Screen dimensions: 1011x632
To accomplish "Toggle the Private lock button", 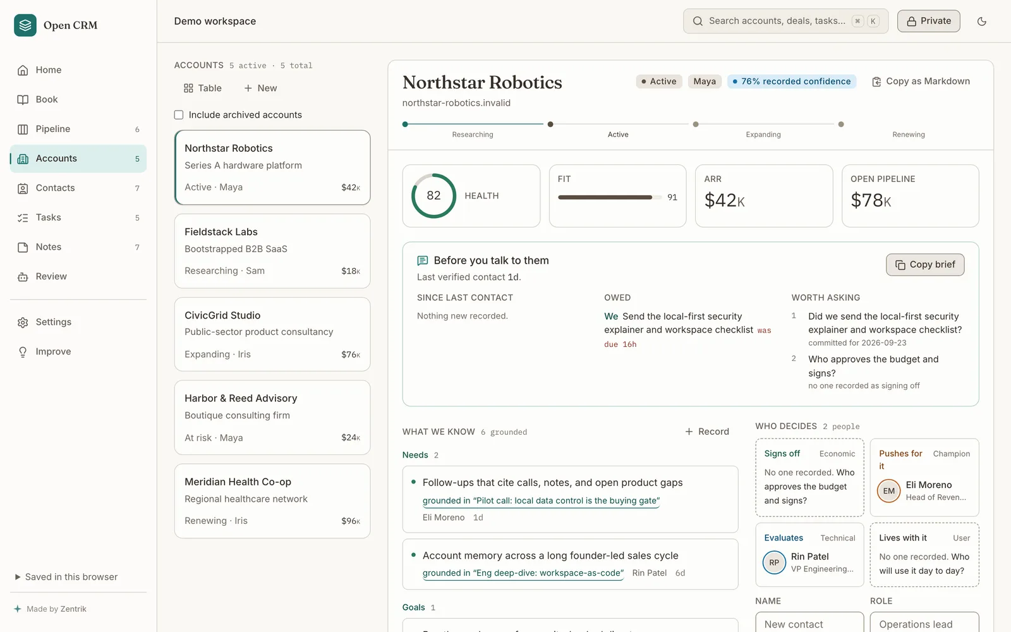I will click(929, 21).
